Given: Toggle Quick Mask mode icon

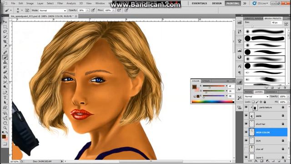Looking at the screenshot, I should click(x=5, y=144).
